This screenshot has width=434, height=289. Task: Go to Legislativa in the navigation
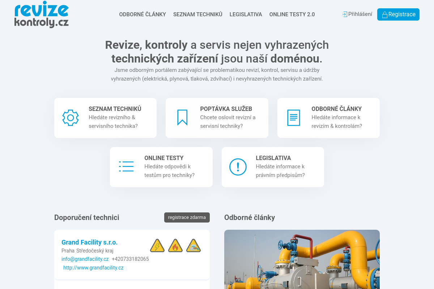point(246,14)
